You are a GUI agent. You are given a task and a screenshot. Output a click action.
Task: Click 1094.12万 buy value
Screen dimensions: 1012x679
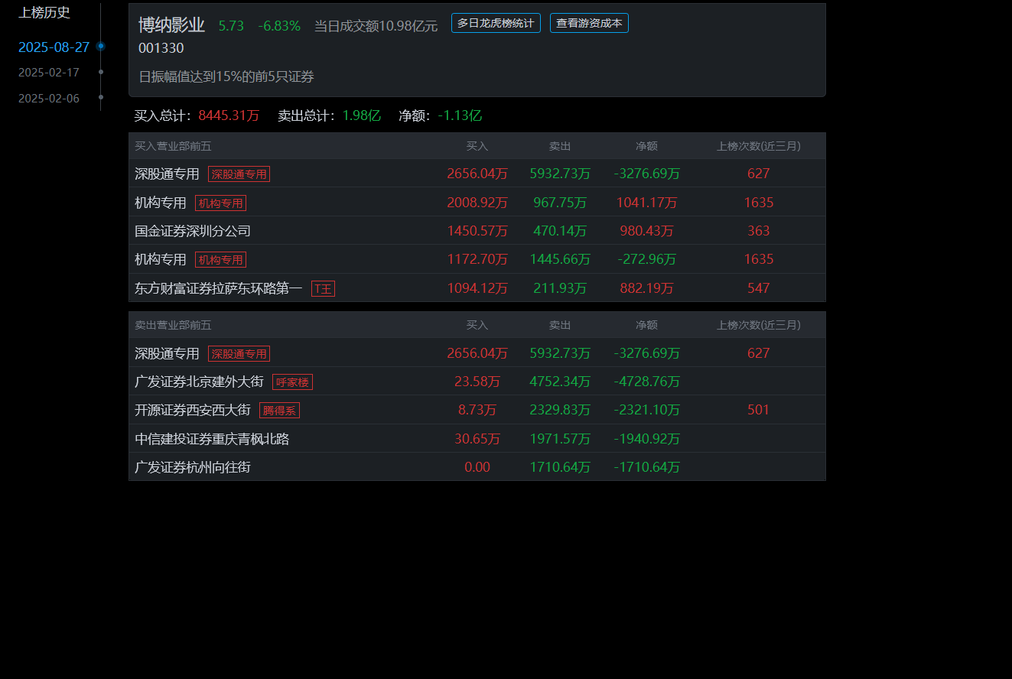click(x=477, y=288)
